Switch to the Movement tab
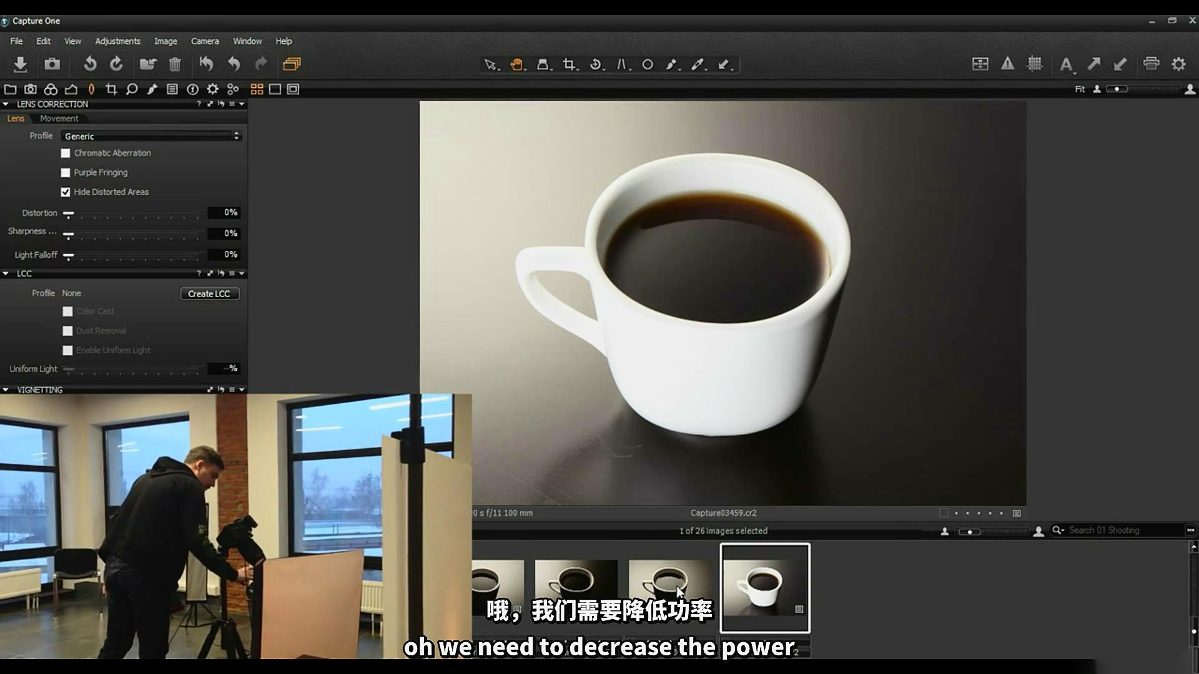The image size is (1199, 674). [x=59, y=119]
